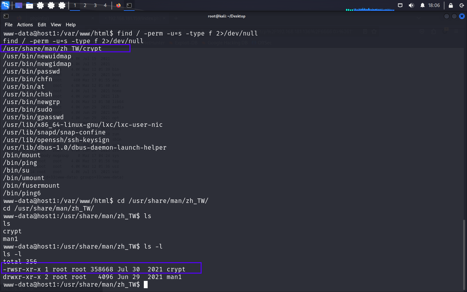Click the /usr/bin/gpasswd line

coord(33,117)
